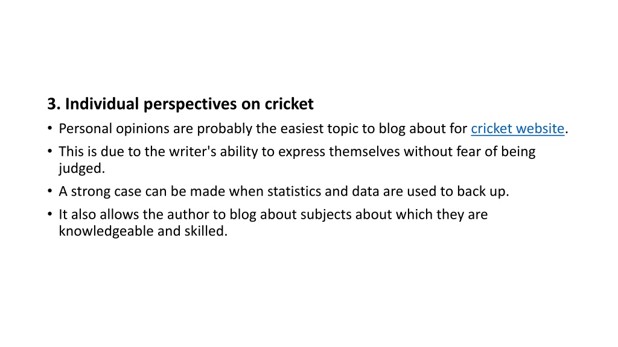
Task: Click the heading 'Individual perspectives on cricket'
Action: point(189,104)
